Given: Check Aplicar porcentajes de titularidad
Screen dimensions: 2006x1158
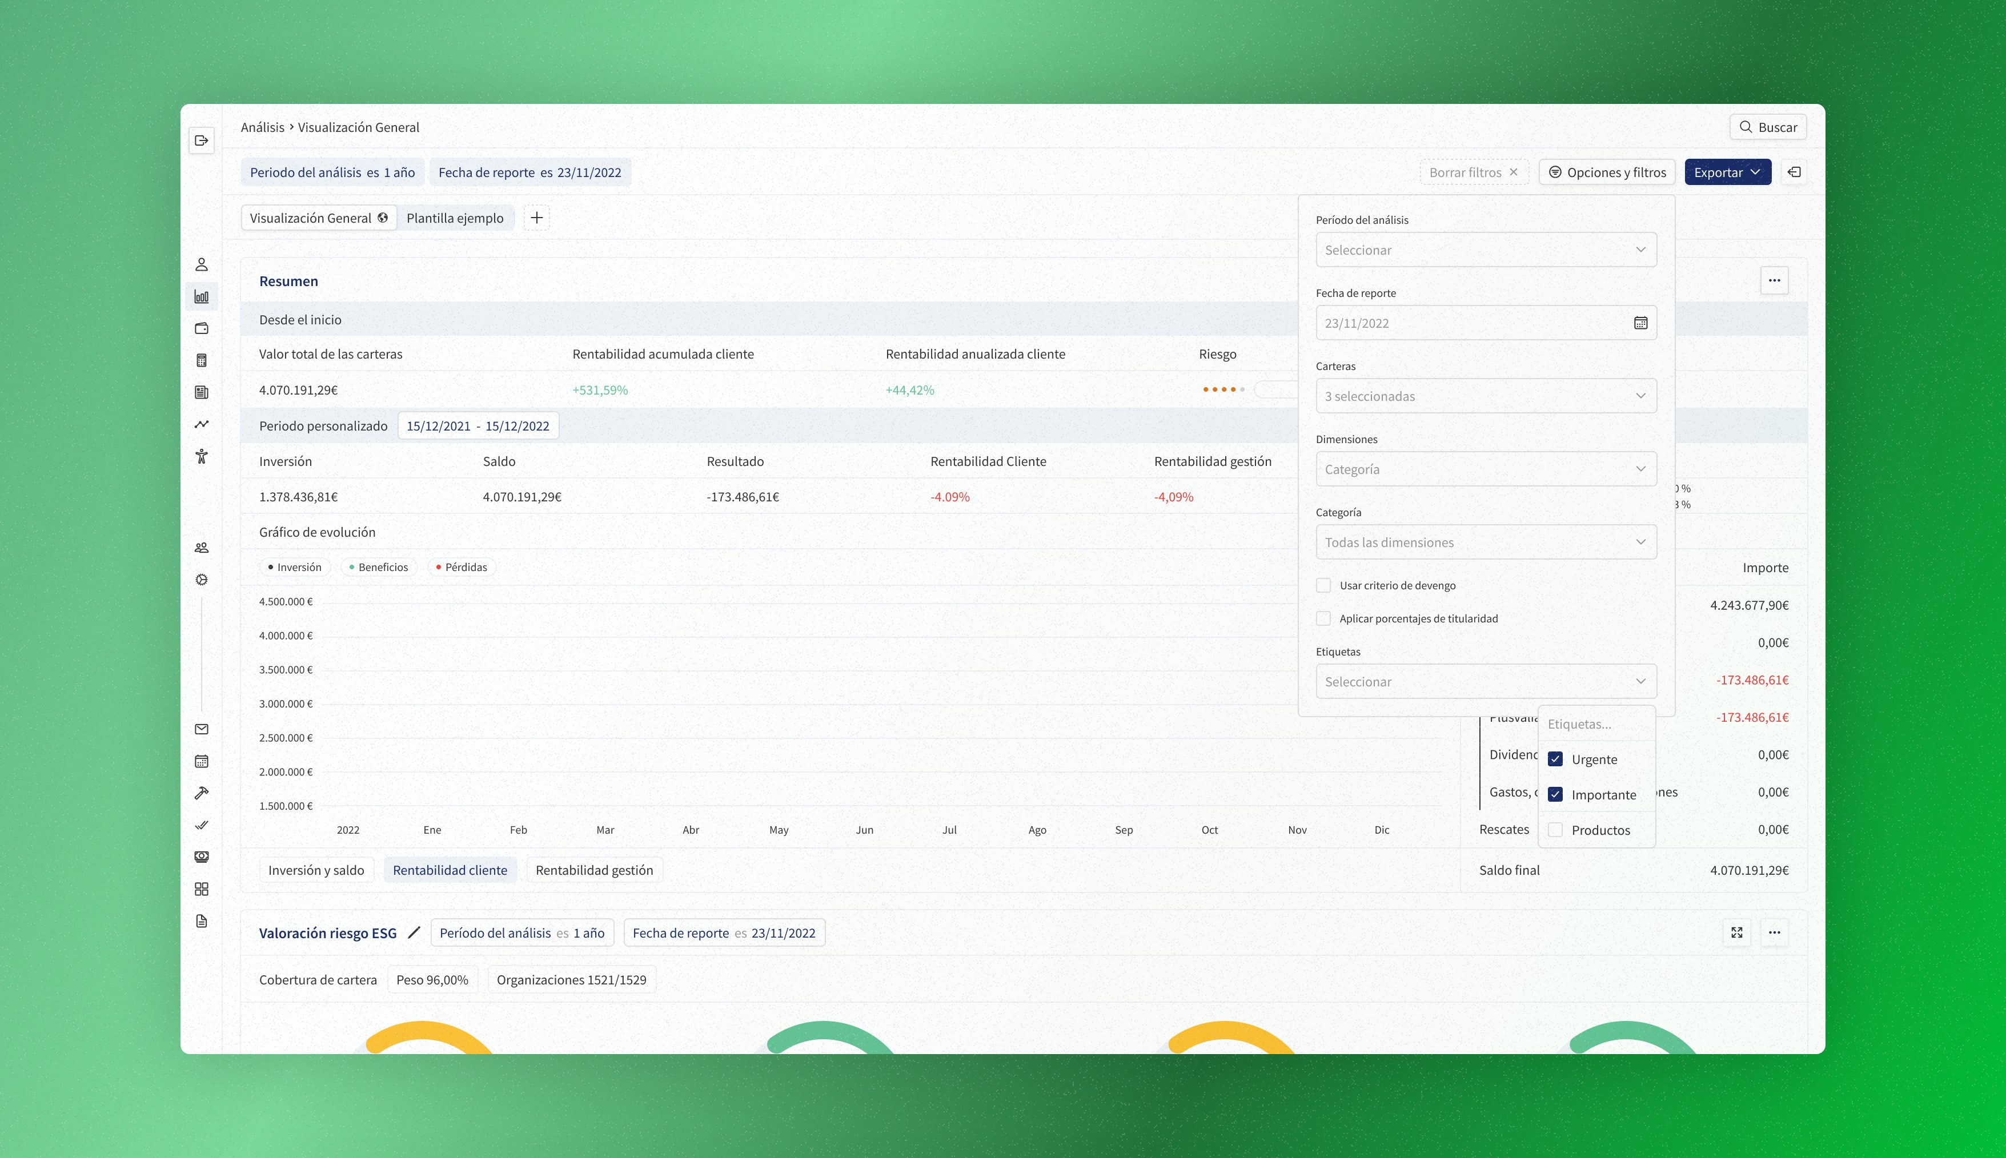Looking at the screenshot, I should coord(1323,618).
